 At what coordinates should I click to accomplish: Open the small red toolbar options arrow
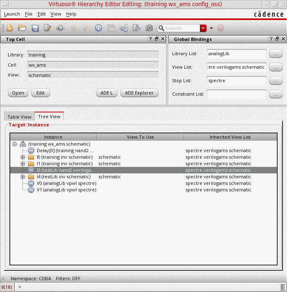pos(211,28)
